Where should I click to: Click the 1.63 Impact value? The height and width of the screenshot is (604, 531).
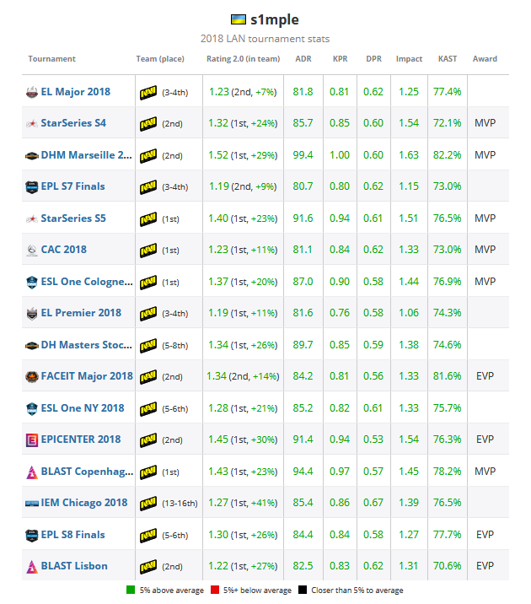409,155
